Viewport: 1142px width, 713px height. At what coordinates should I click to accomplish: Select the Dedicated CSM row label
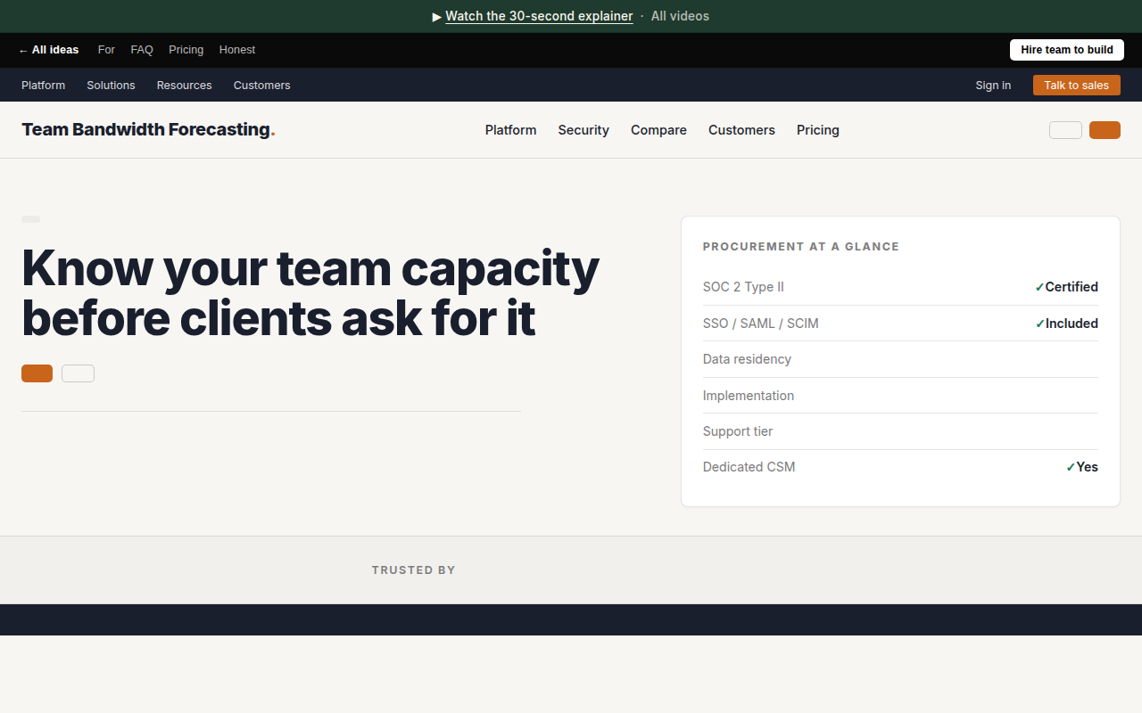(749, 467)
